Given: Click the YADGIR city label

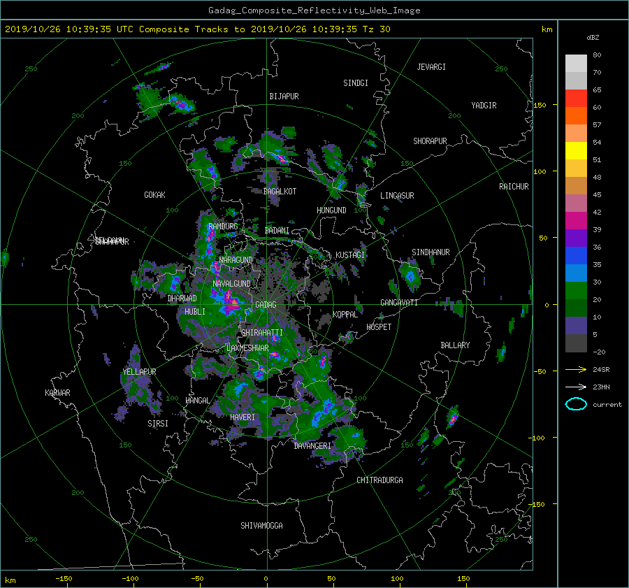Looking at the screenshot, I should coord(484,106).
